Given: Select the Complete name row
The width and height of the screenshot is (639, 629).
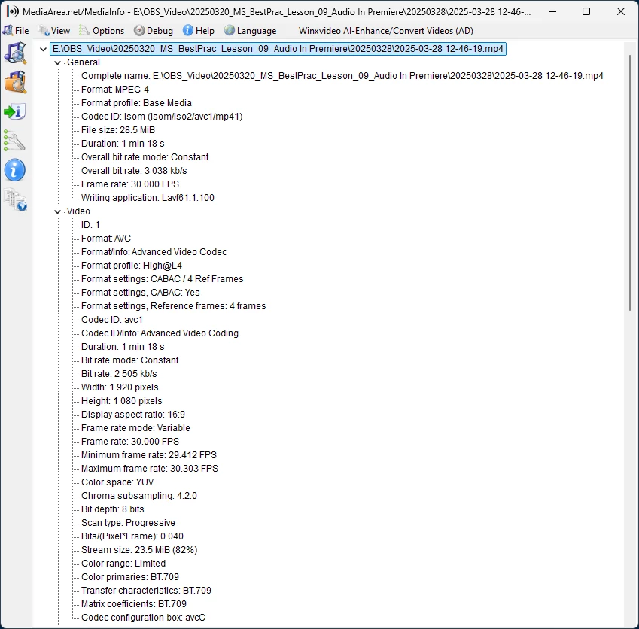Looking at the screenshot, I should coord(342,76).
